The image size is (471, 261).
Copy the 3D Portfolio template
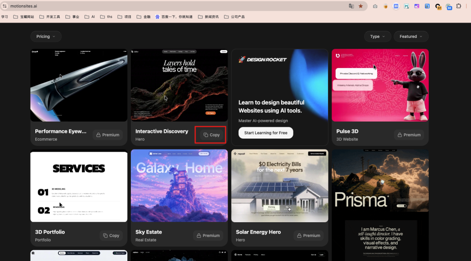coord(111,235)
